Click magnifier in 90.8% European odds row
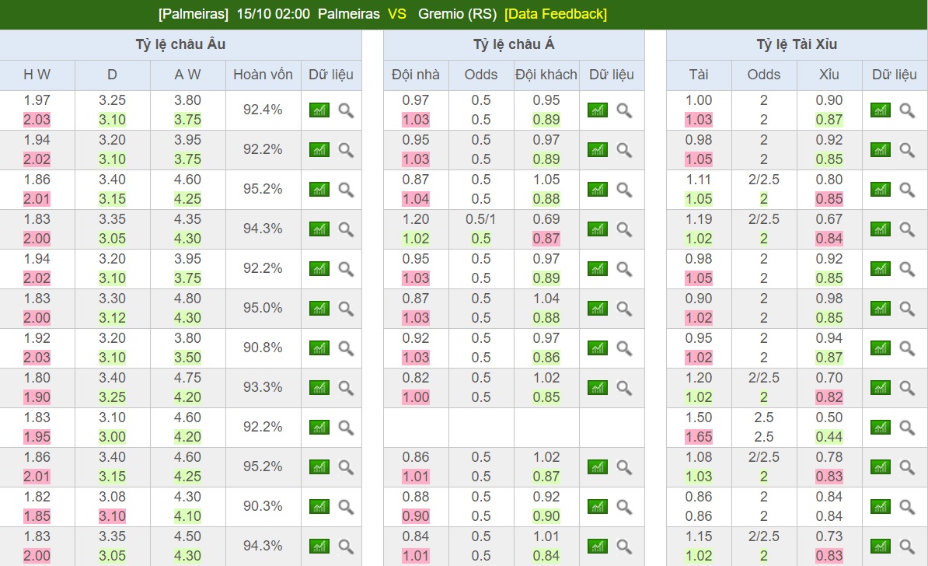Screen dimensions: 928x566 point(346,348)
